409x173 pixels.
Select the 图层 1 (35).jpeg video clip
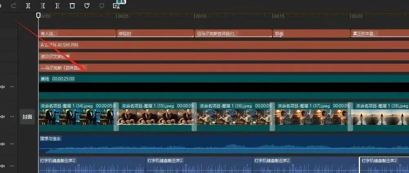[155, 117]
